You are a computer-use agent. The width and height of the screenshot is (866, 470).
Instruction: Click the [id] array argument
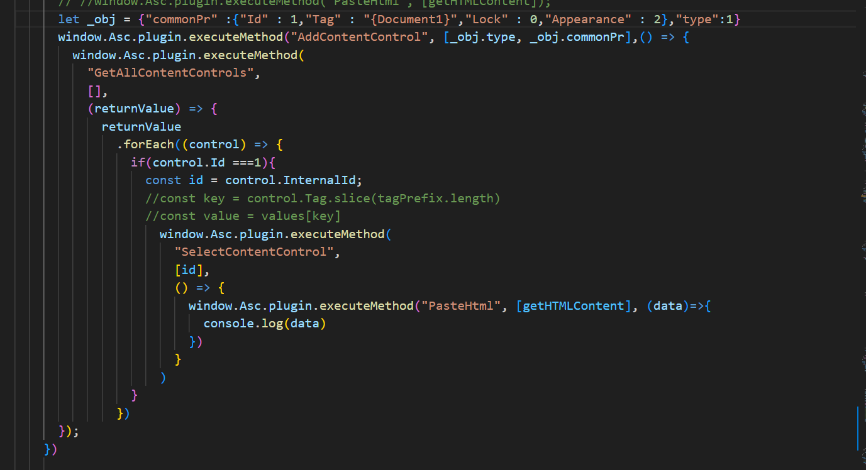[x=189, y=270]
